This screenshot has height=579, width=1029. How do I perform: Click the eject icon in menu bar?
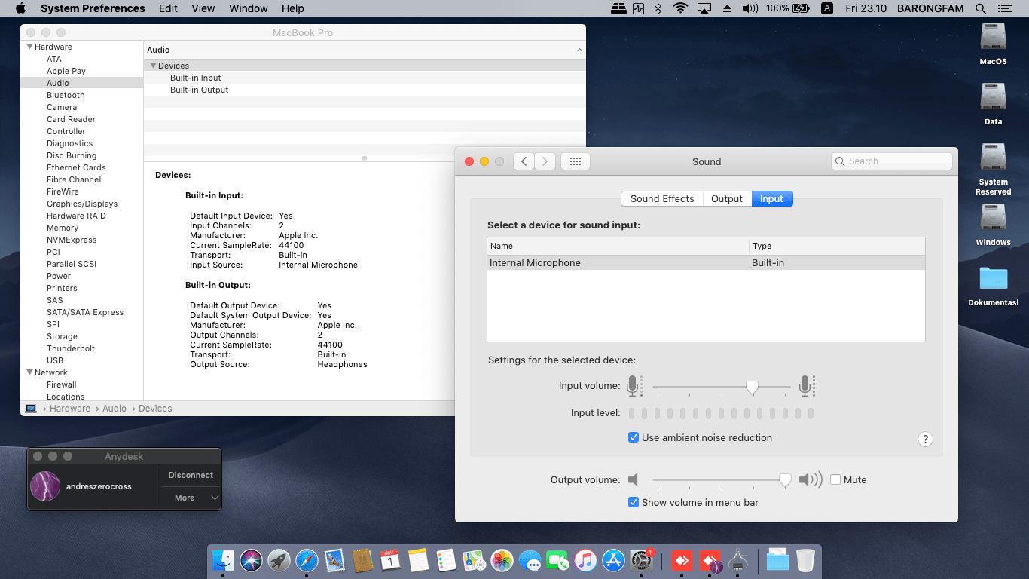[x=727, y=8]
